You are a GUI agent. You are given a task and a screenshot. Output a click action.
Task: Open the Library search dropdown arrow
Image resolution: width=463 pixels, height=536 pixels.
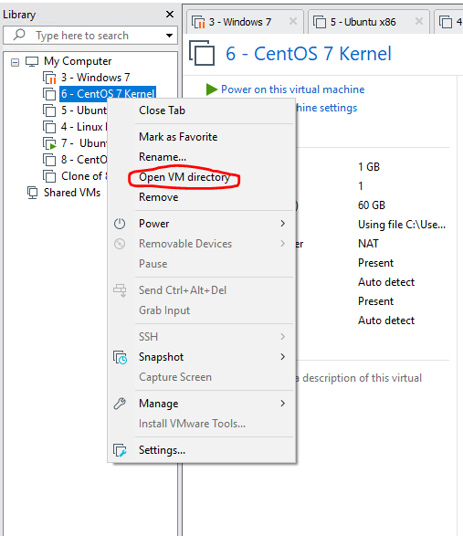(x=169, y=36)
